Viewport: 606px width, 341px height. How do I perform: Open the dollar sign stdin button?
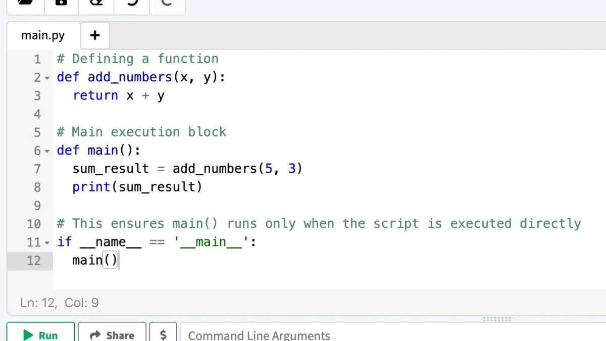163,334
